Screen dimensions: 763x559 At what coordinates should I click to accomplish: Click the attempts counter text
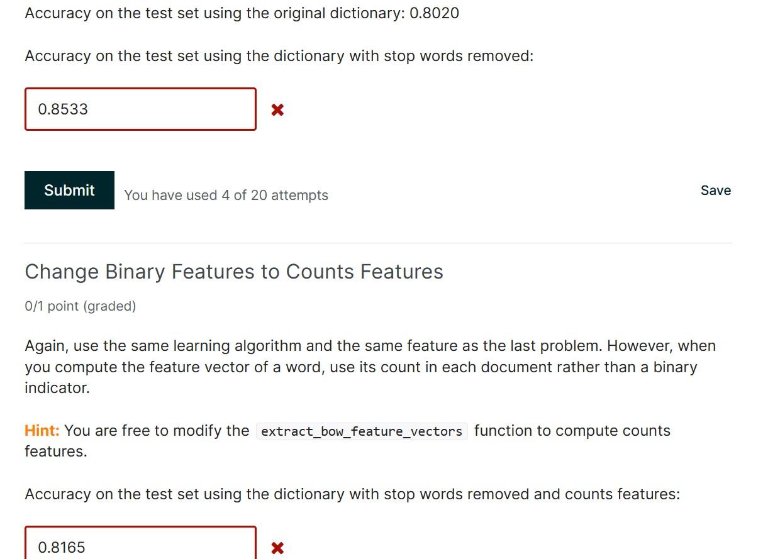tap(226, 195)
